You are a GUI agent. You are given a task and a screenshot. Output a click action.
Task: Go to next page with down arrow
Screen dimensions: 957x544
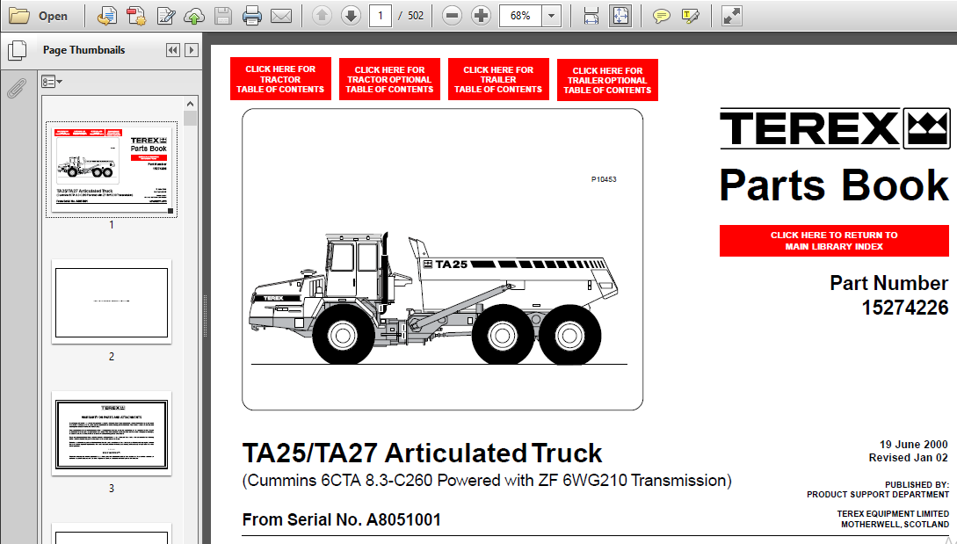pos(351,15)
